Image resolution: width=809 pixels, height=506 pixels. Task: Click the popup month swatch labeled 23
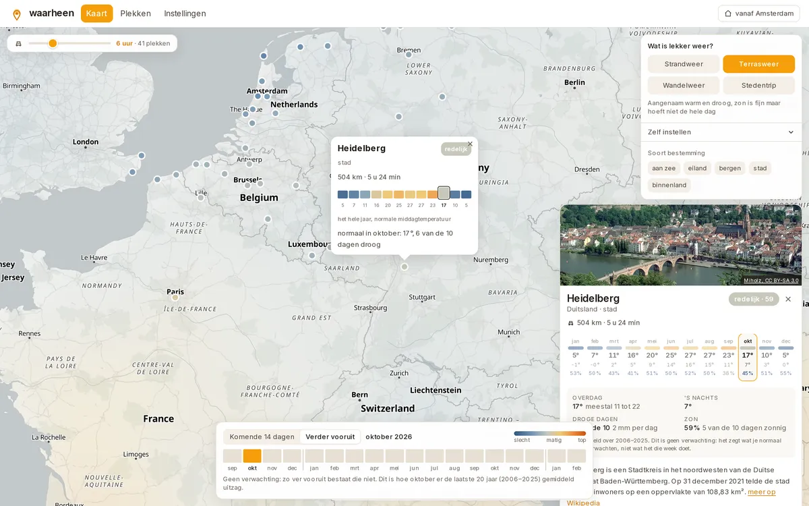432,194
